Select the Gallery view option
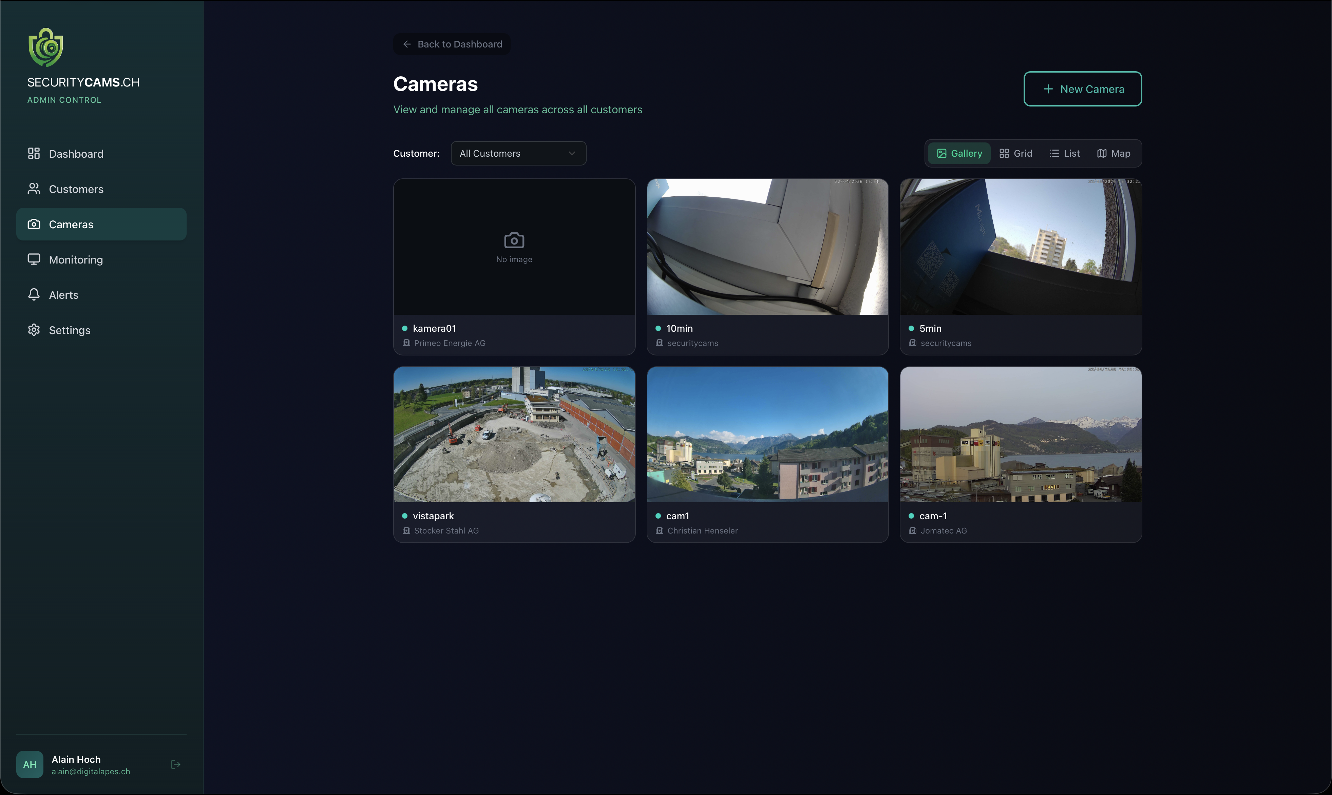The image size is (1332, 795). pyautogui.click(x=958, y=153)
